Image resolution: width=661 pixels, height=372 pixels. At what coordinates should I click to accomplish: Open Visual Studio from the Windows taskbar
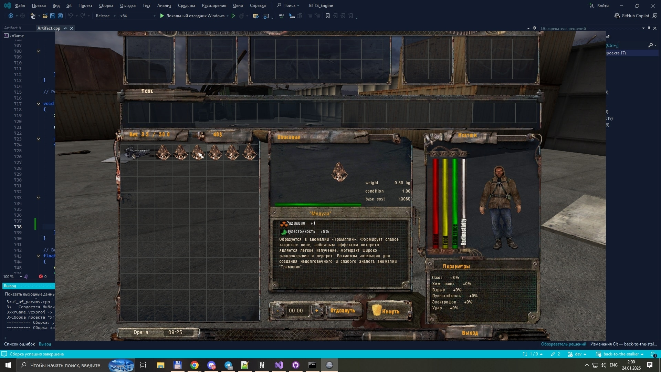[x=279, y=365]
